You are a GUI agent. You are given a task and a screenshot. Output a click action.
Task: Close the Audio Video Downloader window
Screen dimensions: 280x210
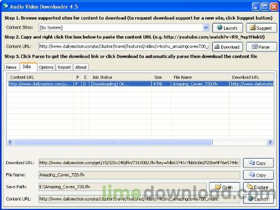[274, 7]
